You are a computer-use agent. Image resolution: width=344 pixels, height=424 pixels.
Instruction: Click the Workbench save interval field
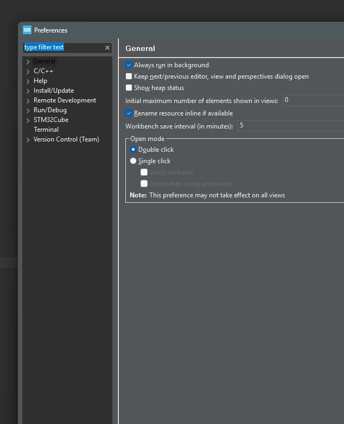(x=291, y=126)
